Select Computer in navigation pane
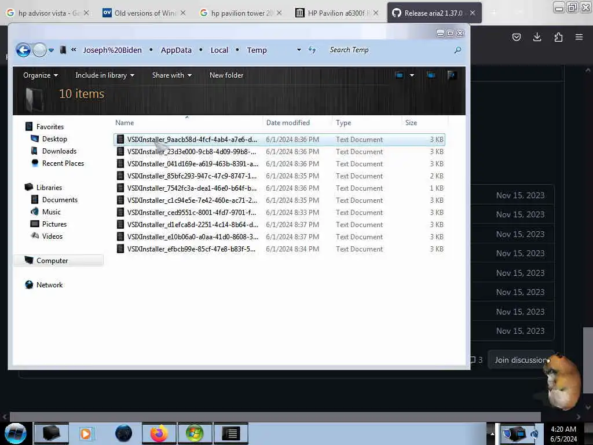The width and height of the screenshot is (593, 445). coord(58,260)
